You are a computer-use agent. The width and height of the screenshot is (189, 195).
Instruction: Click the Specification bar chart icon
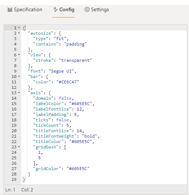pyautogui.click(x=10, y=10)
